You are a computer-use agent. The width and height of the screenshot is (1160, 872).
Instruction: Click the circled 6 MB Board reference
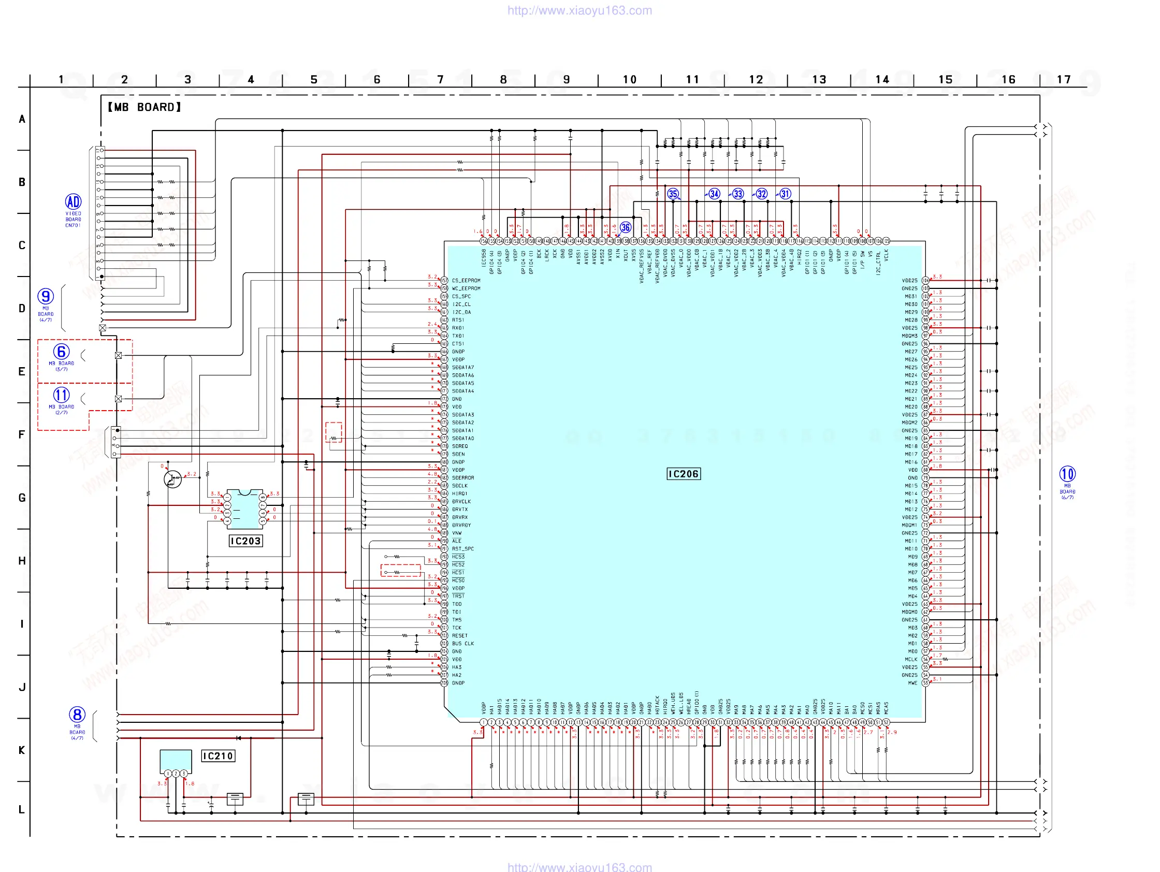pyautogui.click(x=61, y=352)
